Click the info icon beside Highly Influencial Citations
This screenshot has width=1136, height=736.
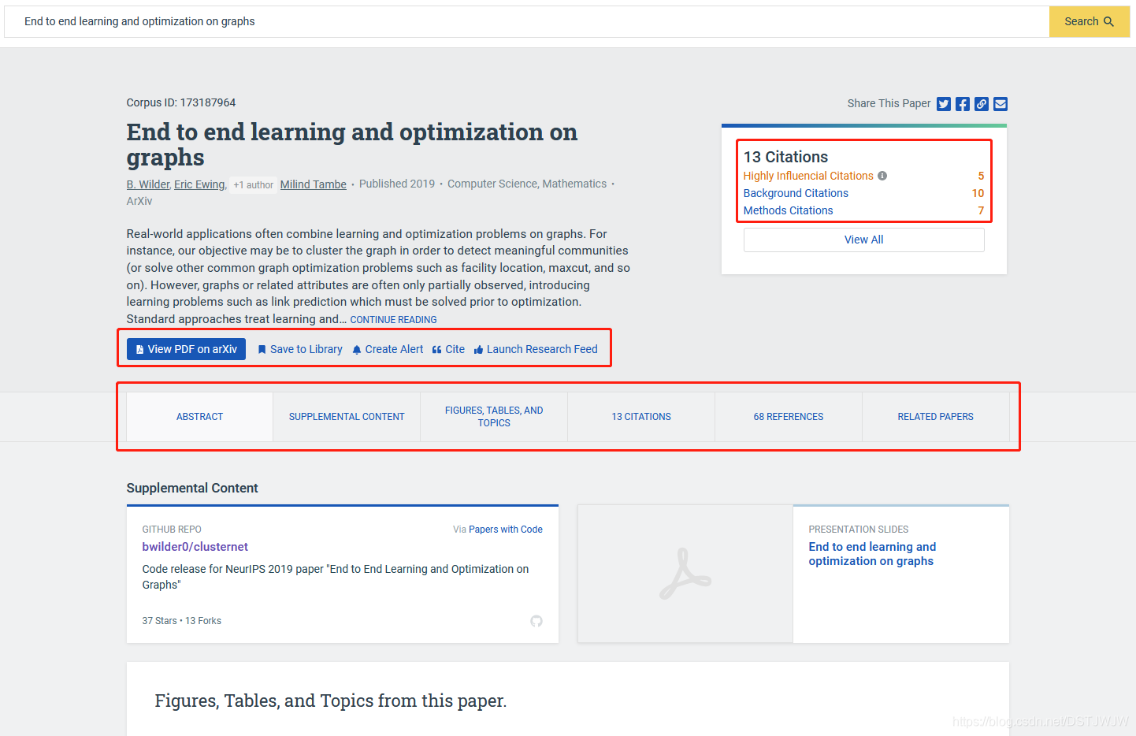pos(882,176)
